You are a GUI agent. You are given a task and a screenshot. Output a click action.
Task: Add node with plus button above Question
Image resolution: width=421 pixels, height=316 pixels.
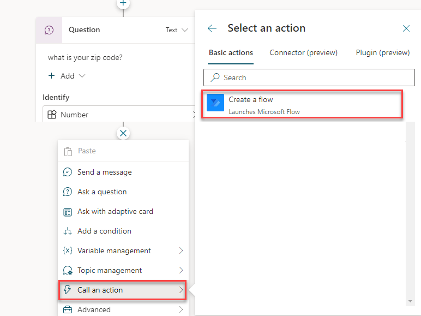(x=123, y=3)
